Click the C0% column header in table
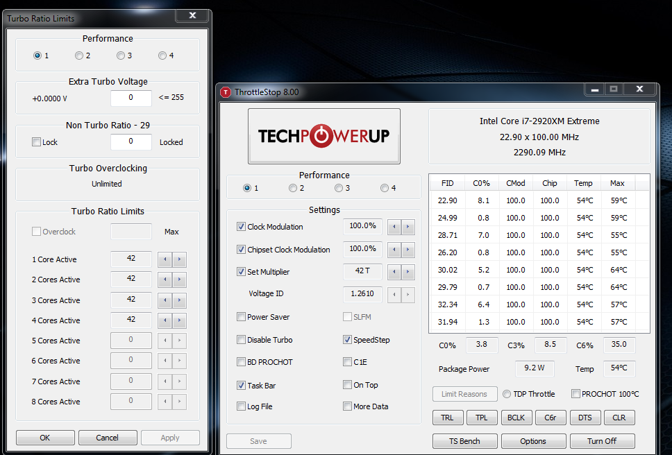Image resolution: width=672 pixels, height=455 pixels. point(482,183)
